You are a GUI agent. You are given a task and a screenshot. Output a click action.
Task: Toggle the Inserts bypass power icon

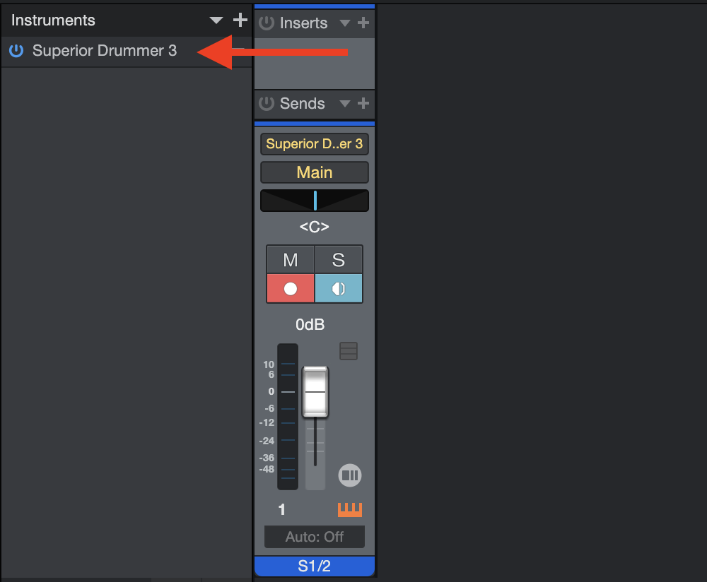(x=267, y=23)
